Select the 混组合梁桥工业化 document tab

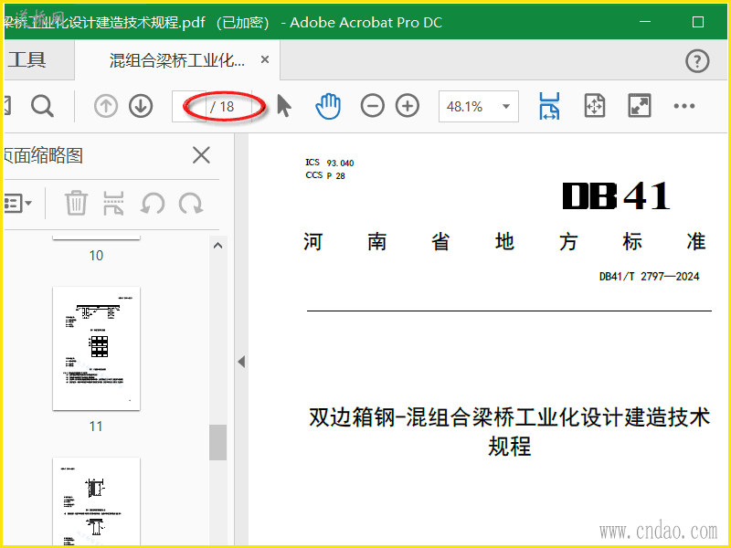pyautogui.click(x=177, y=60)
